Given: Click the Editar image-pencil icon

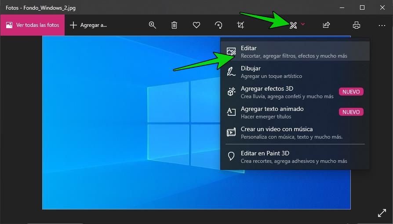Looking at the screenshot, I should [x=231, y=51].
